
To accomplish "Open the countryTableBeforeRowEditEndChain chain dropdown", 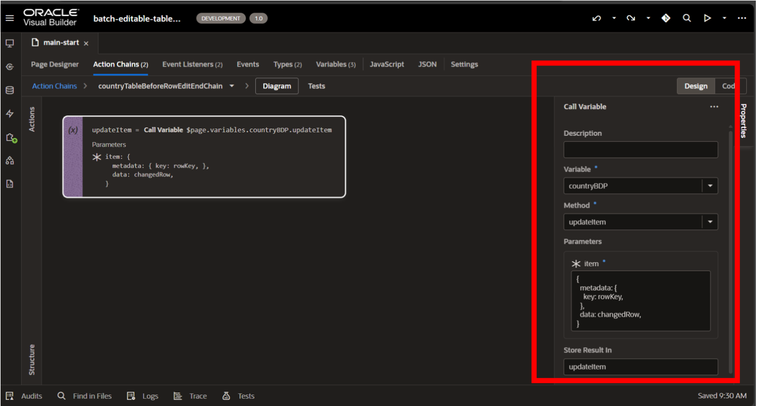I will point(232,87).
